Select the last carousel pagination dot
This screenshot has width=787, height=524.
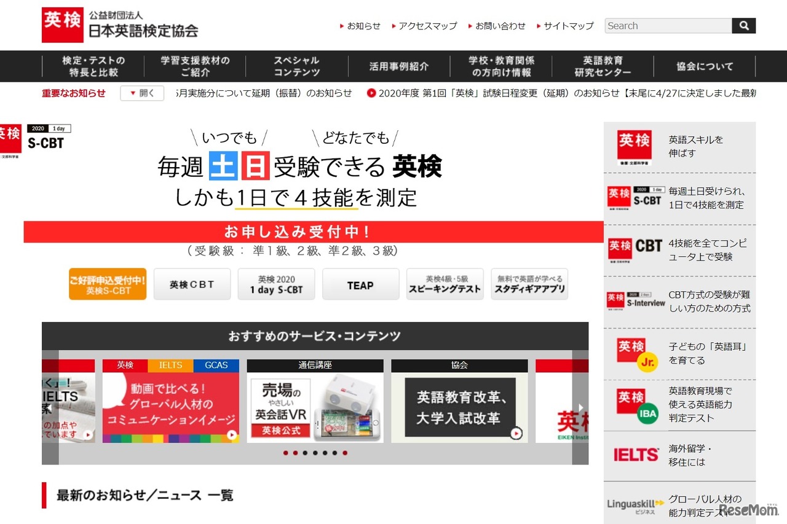coord(345,453)
